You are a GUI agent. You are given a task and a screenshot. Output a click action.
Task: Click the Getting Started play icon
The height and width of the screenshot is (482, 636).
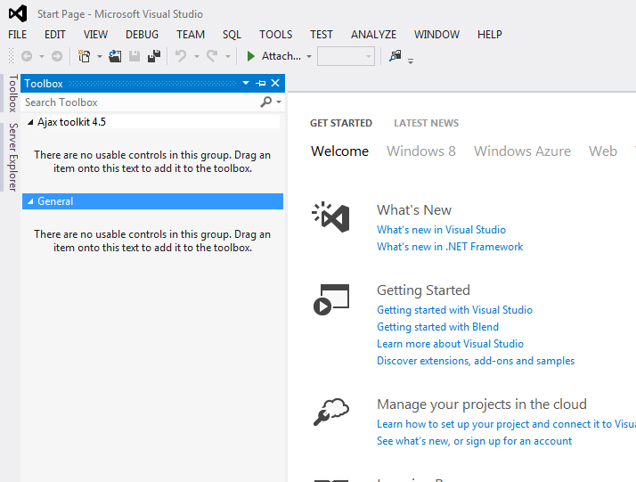[x=331, y=299]
